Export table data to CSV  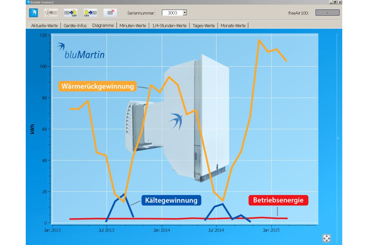pos(71,13)
